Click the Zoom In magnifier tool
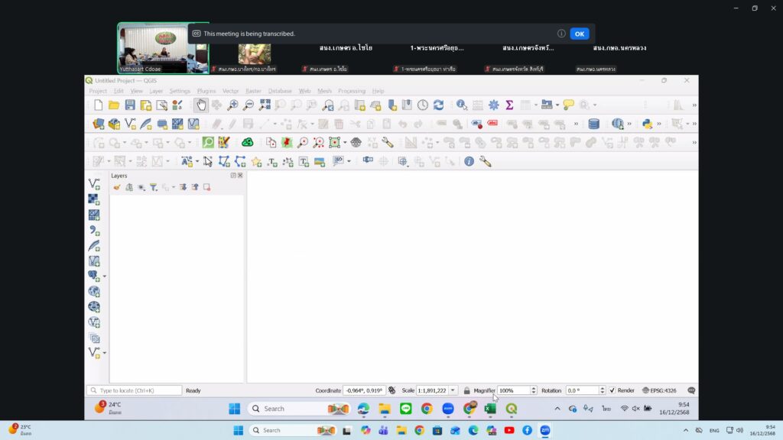 [x=232, y=105]
